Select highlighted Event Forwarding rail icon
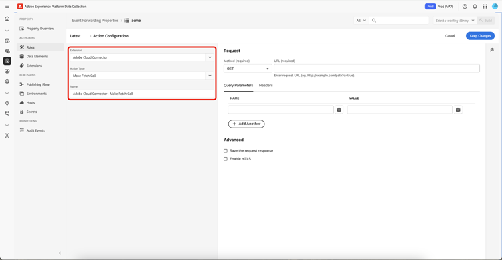The height and width of the screenshot is (260, 502). point(7,61)
